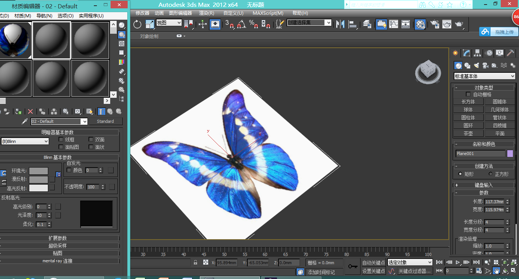Select the 正方形 creation method radio
519x279 pixels.
pos(491,174)
